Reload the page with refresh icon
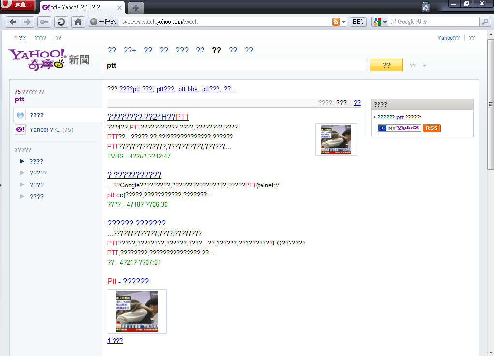The image size is (494, 356). 61,22
